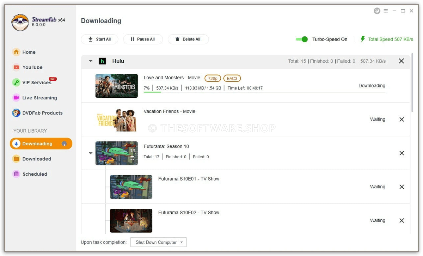
Task: Click the Scheduled calendar icon
Action: tap(16, 174)
